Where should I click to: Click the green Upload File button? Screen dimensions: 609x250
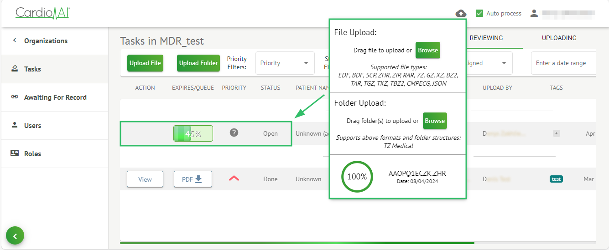[x=145, y=63]
